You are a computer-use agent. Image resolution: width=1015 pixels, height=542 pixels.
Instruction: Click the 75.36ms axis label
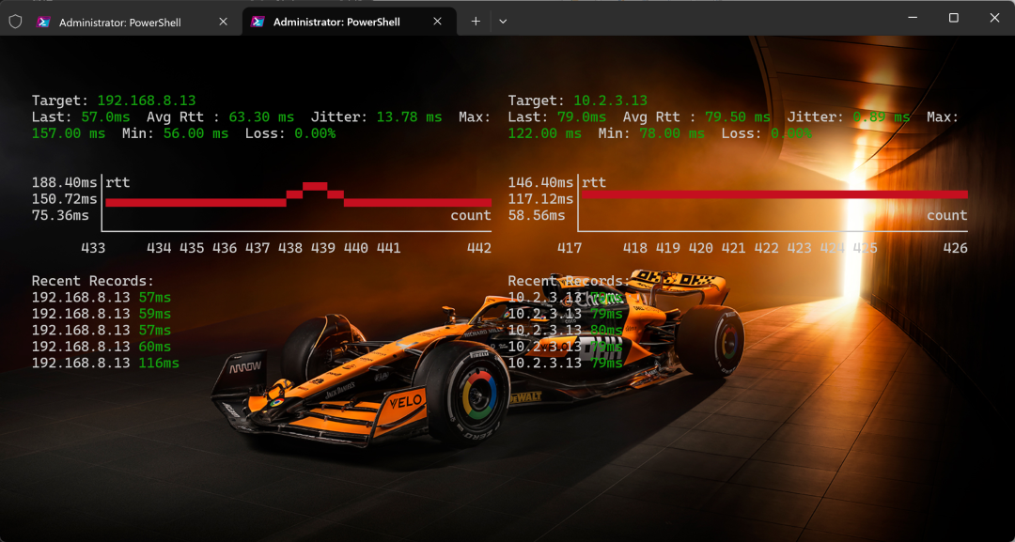point(61,215)
